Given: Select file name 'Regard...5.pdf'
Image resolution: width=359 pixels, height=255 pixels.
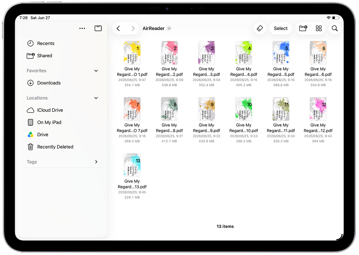Looking at the screenshot, I should point(281,75).
